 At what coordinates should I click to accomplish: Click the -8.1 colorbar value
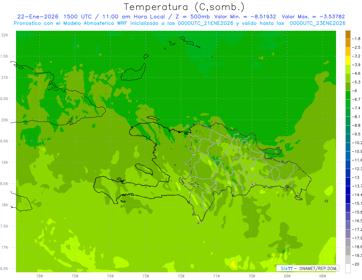coord(356,117)
